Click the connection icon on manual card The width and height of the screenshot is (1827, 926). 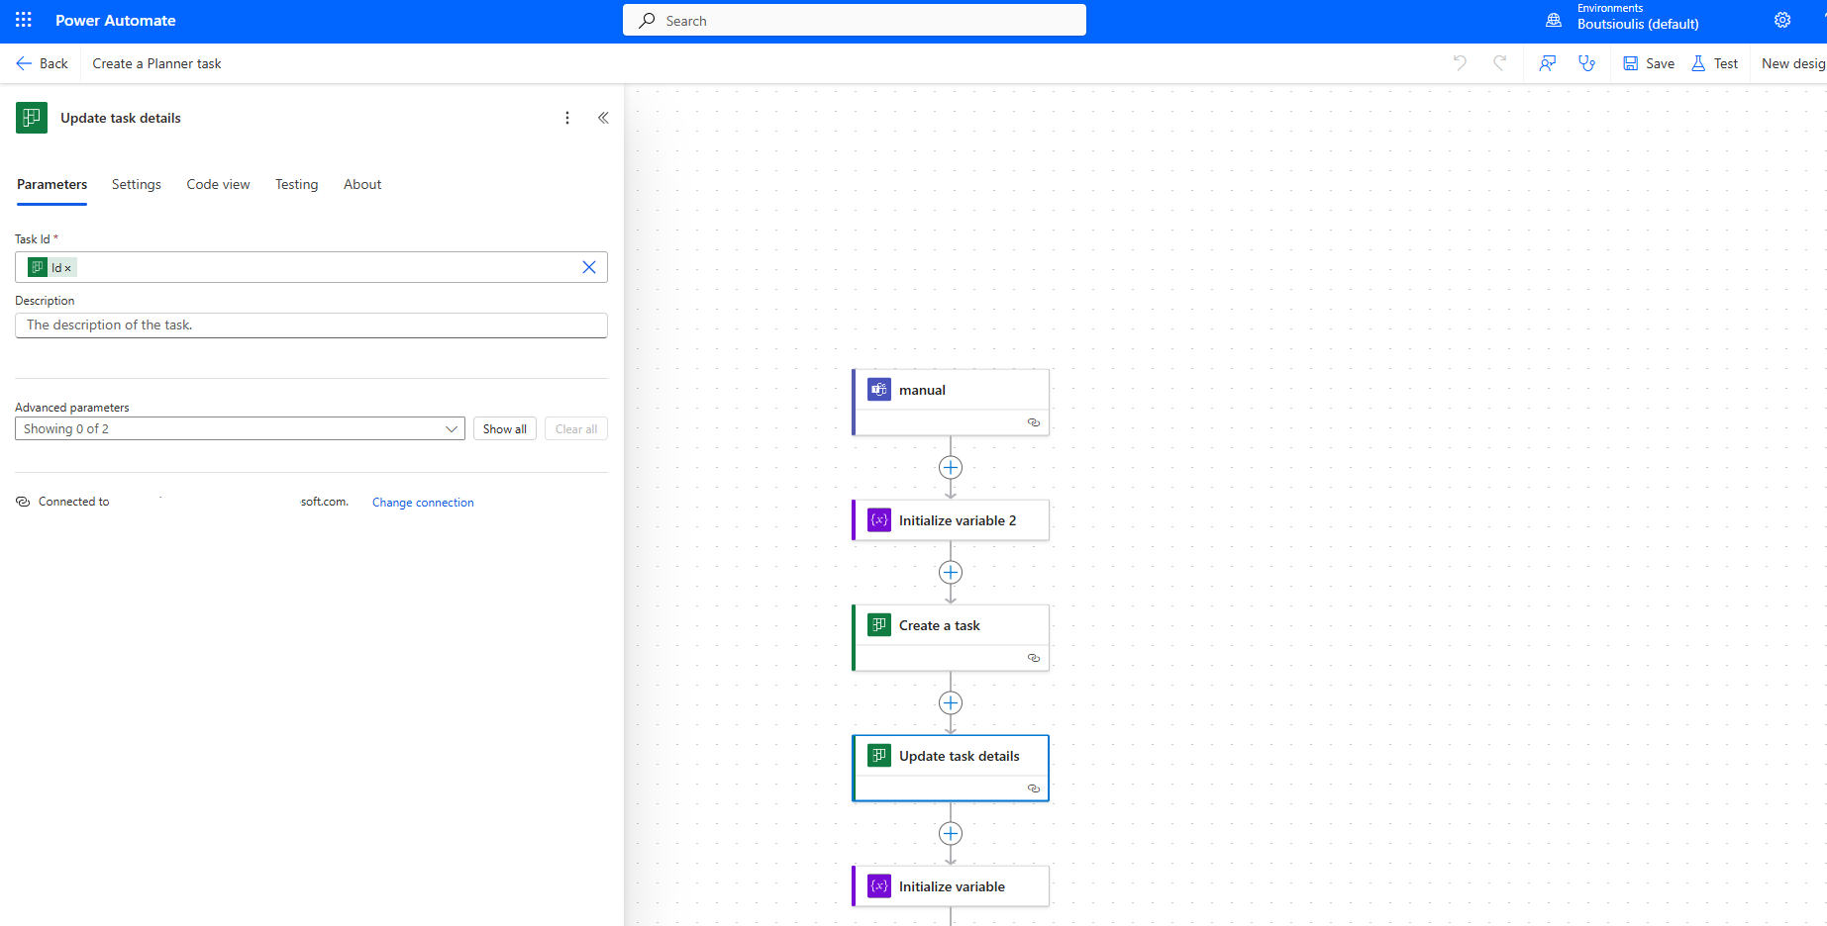coord(1034,422)
